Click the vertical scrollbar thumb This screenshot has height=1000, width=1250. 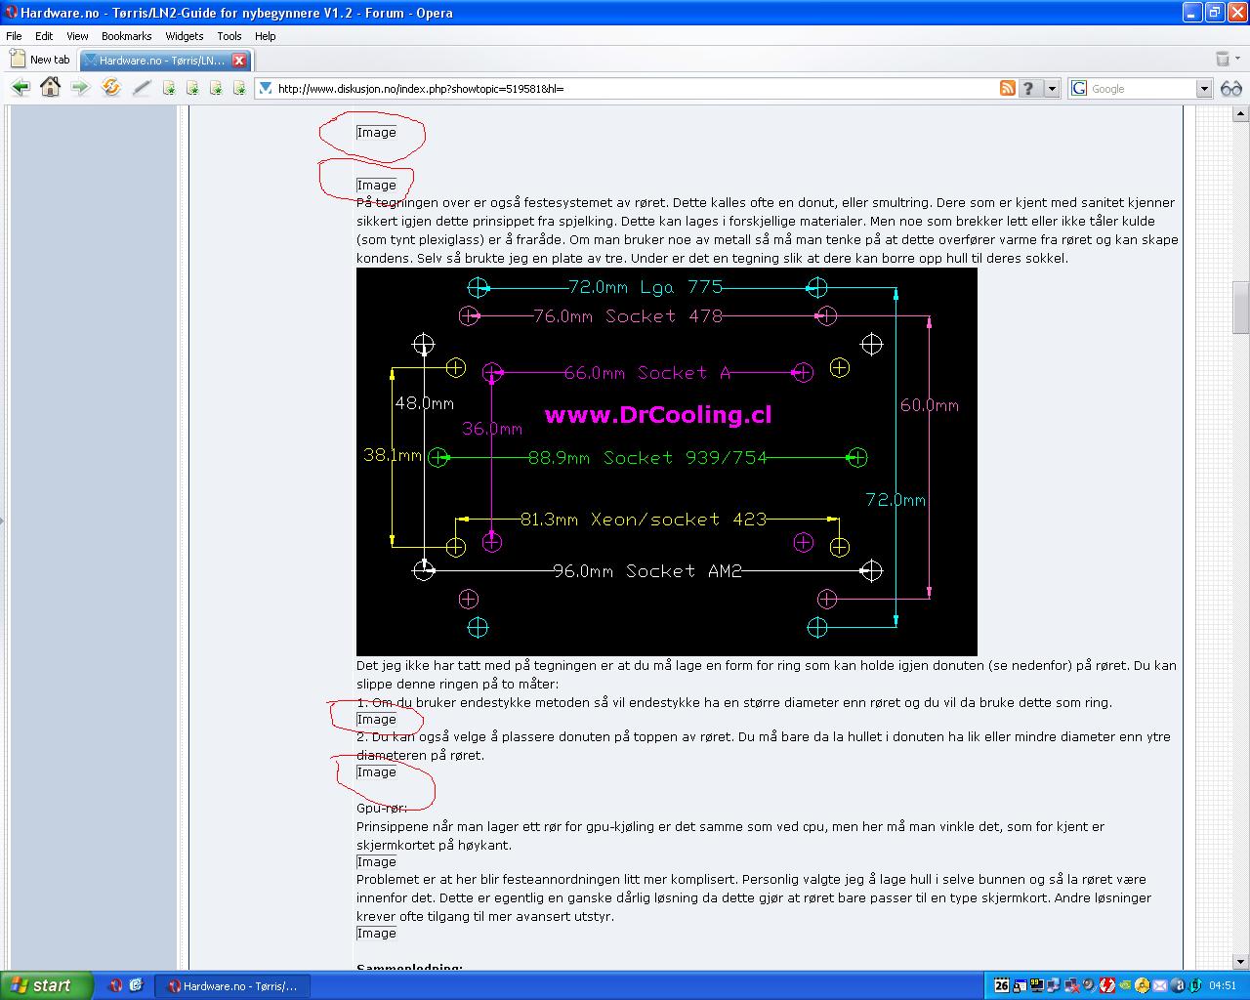click(1241, 306)
